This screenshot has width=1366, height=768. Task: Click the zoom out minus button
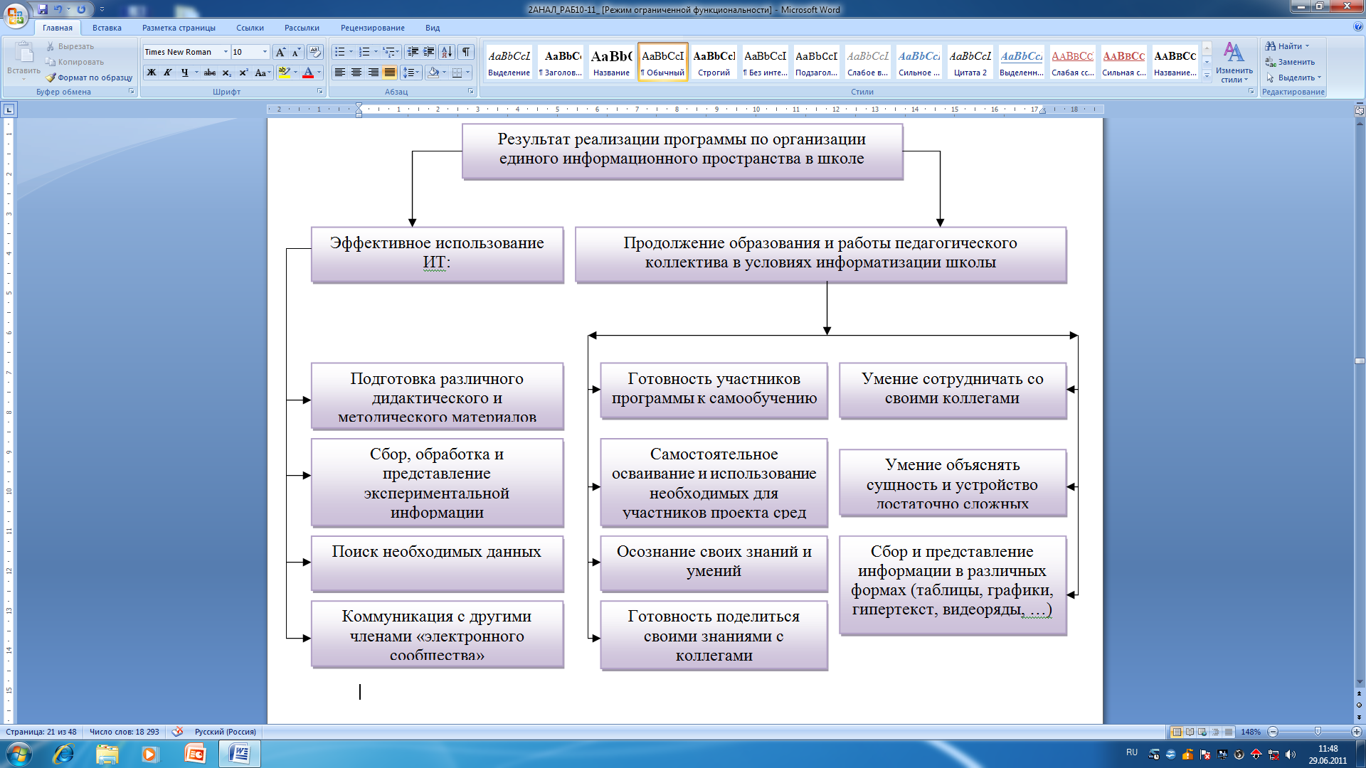pos(1274,732)
